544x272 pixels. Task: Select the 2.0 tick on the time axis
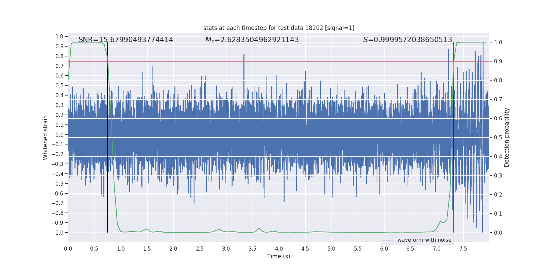[173, 249]
